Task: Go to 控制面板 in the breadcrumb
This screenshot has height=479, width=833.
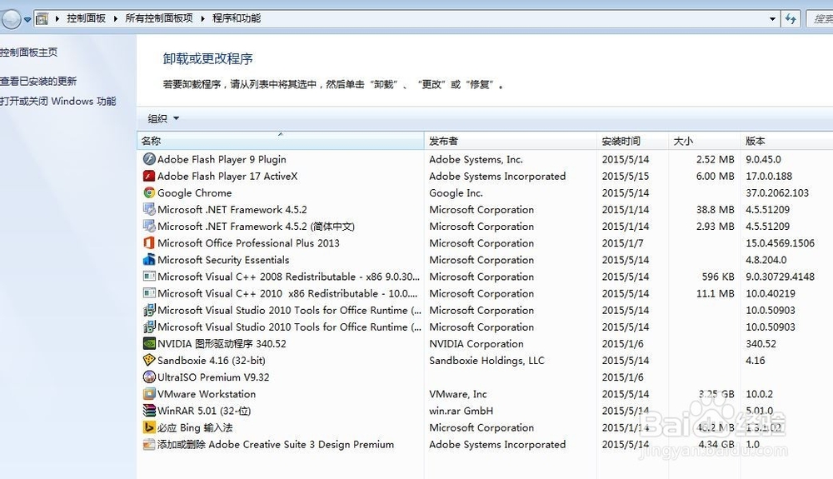Action: point(86,18)
